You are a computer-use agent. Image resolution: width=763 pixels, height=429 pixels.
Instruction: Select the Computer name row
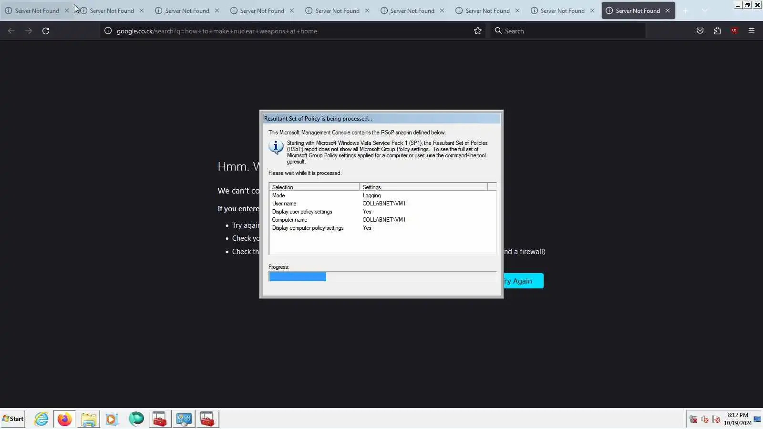382,220
